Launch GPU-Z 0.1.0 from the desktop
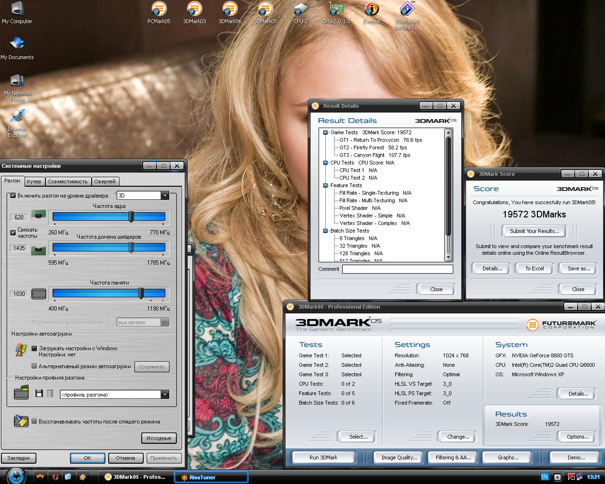This screenshot has width=605, height=484. point(336,12)
